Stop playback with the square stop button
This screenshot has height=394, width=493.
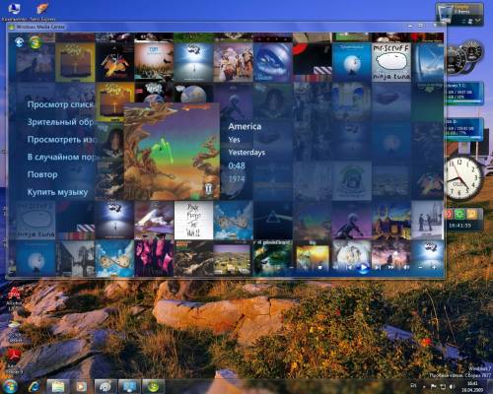tap(319, 267)
